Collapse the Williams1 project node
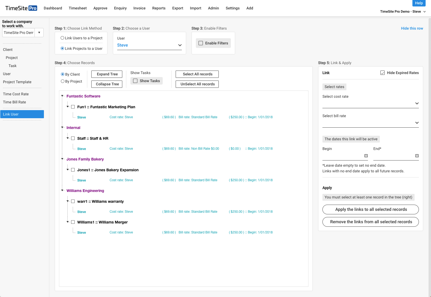 click(68, 222)
